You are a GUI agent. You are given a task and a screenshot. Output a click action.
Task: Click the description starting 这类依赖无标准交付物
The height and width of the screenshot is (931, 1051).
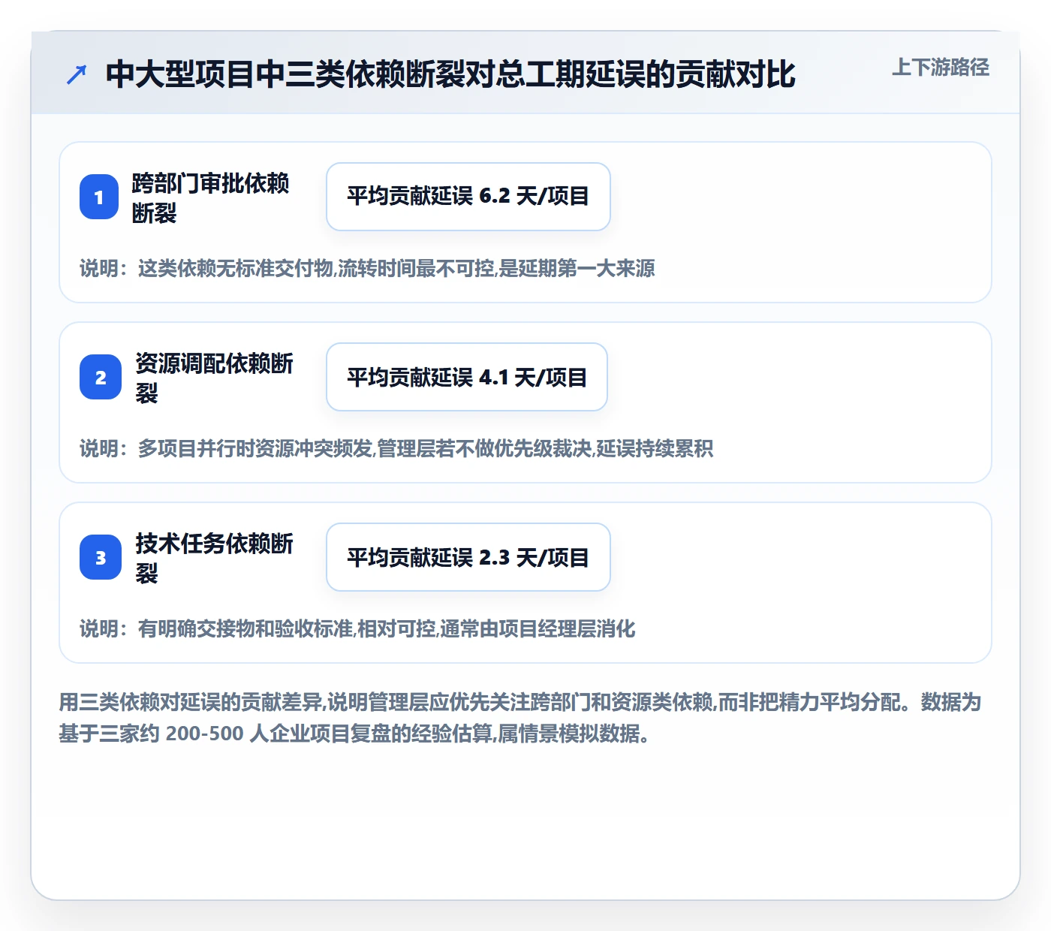(x=367, y=268)
